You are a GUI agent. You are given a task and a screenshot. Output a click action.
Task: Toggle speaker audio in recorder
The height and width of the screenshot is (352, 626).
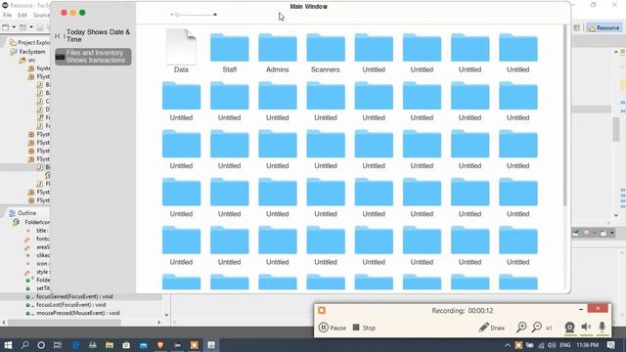(586, 328)
